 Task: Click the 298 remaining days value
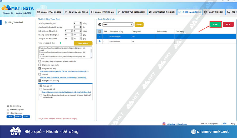224,124
